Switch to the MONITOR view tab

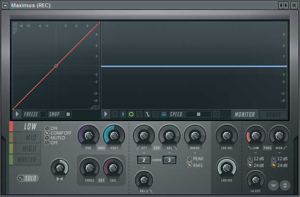(x=245, y=114)
